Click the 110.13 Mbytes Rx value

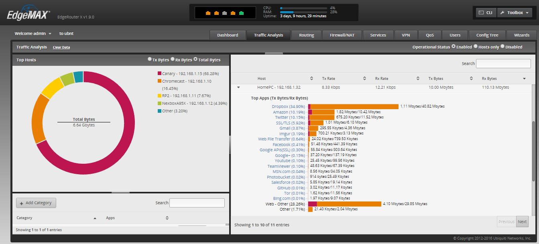click(495, 87)
